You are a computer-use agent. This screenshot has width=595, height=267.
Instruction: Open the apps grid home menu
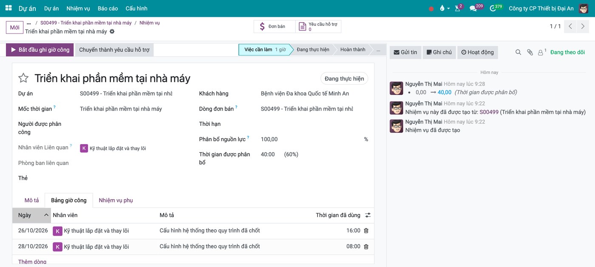click(8, 8)
